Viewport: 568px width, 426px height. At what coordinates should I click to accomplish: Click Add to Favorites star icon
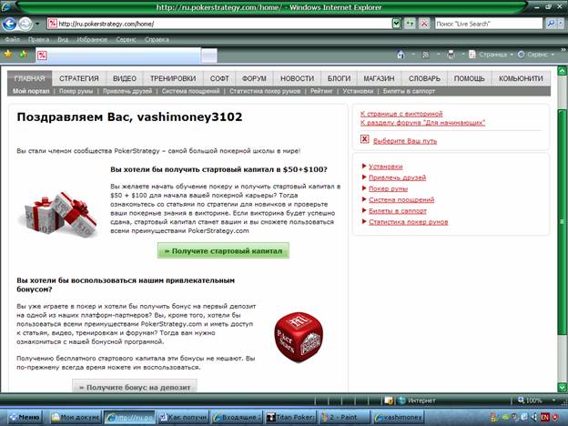(24, 55)
